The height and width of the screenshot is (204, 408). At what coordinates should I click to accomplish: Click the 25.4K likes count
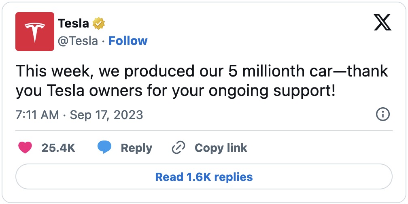coord(58,148)
